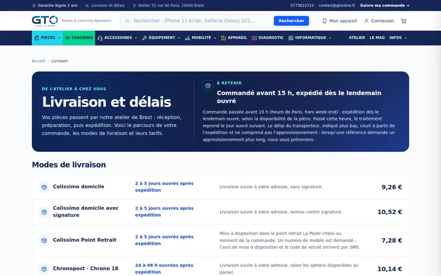Click the Livraison et délais main heading
This screenshot has width=441, height=276.
[107, 102]
